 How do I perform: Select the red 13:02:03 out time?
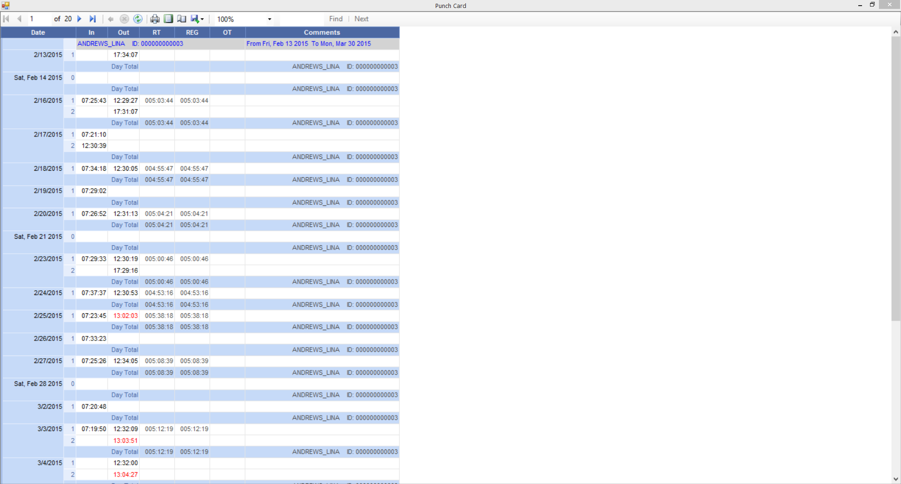125,316
